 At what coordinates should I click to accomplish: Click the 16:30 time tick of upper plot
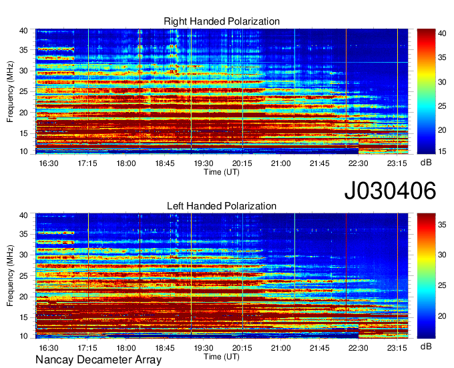click(x=49, y=163)
